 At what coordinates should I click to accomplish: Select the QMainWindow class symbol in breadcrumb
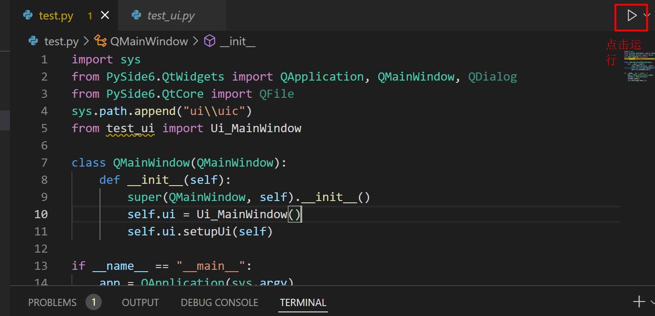(149, 41)
